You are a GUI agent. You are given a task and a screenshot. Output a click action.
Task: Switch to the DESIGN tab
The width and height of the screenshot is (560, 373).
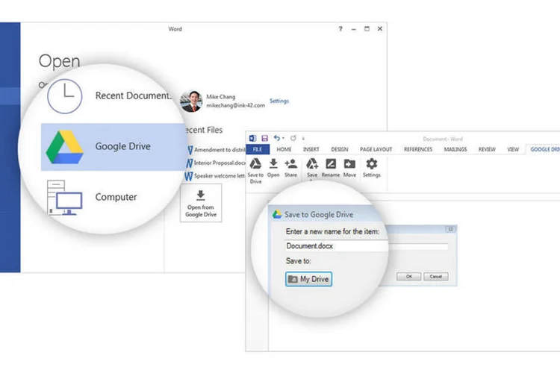click(340, 149)
